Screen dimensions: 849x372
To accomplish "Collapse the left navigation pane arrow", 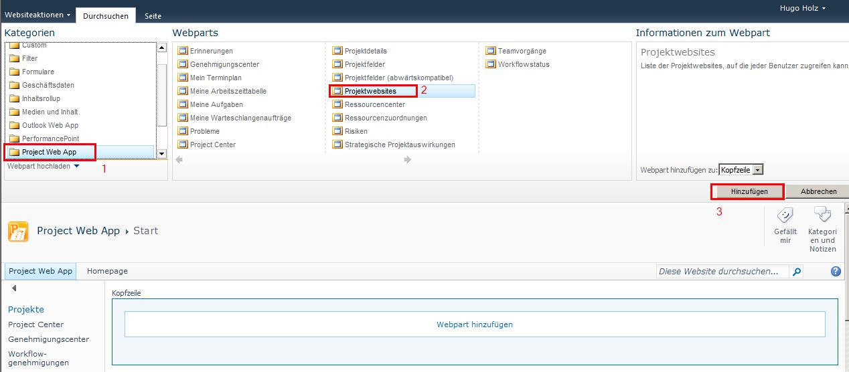I will 14,288.
